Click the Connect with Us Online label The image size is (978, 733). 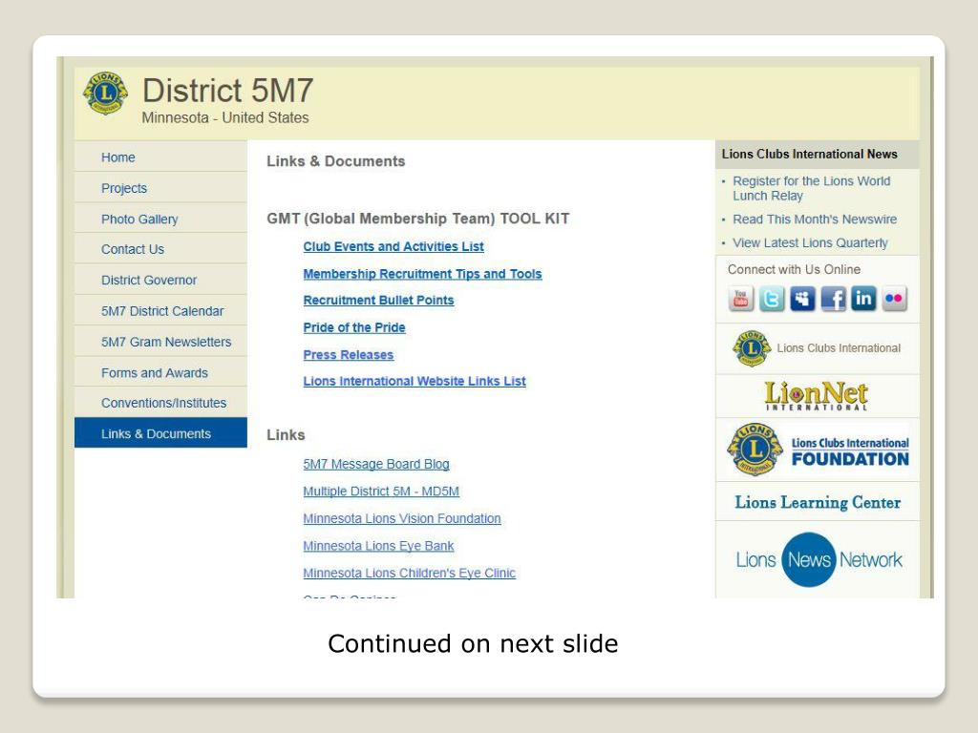794,269
